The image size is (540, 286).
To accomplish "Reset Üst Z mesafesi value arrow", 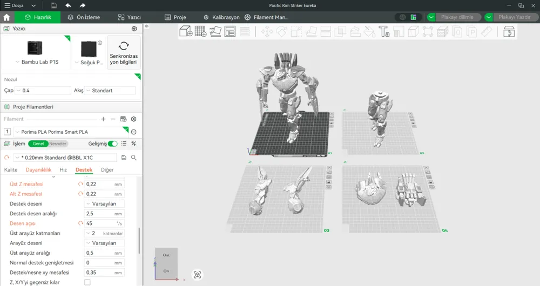I will coord(80,184).
